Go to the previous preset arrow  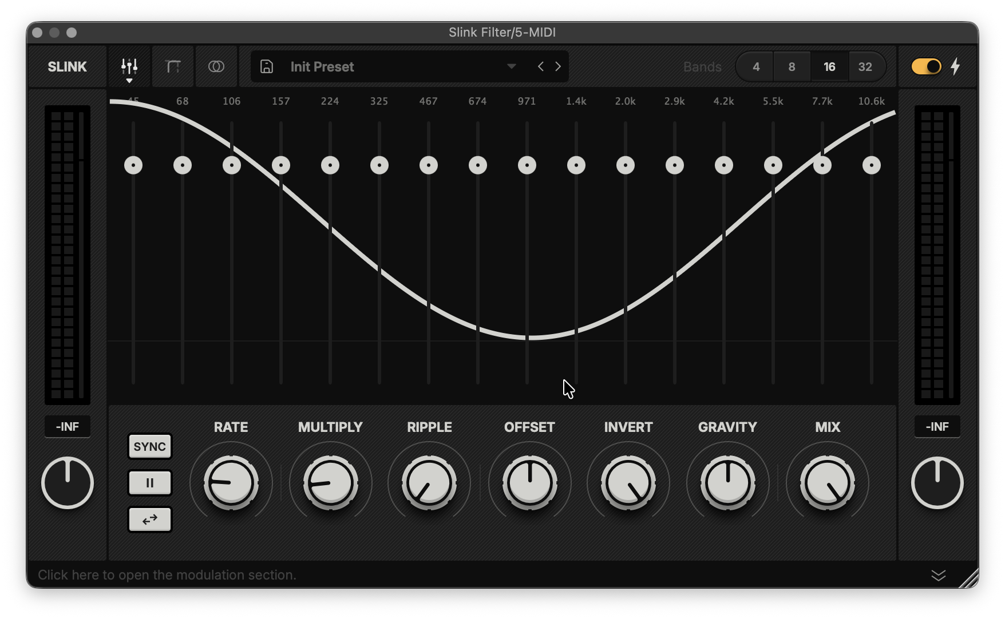541,66
